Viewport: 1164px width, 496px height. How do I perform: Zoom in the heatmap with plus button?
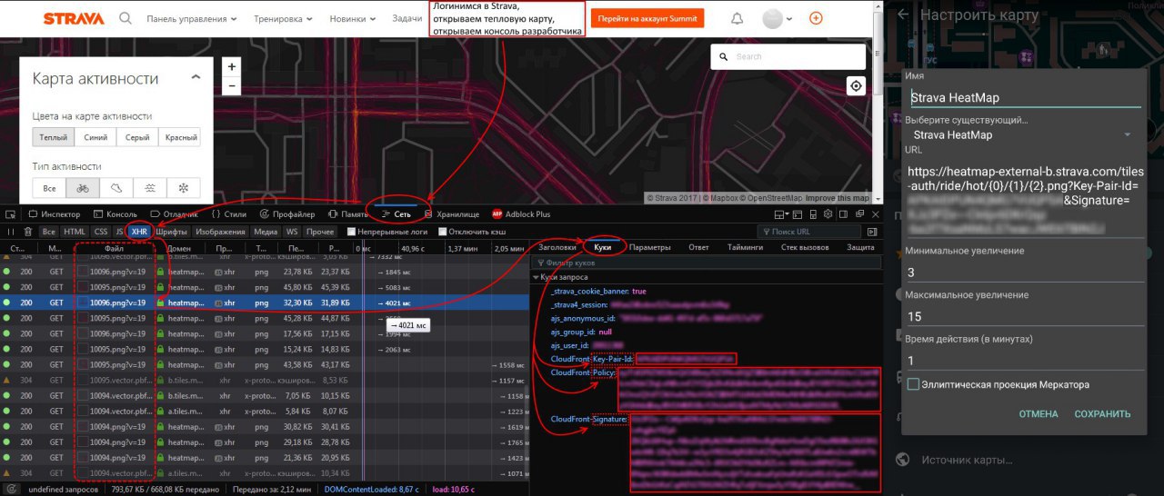(x=231, y=66)
